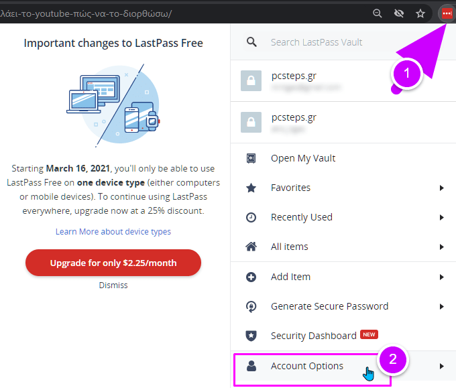Click the plus circle icon beside Add Item
Screen dimensions: 456x388
[x=251, y=277]
